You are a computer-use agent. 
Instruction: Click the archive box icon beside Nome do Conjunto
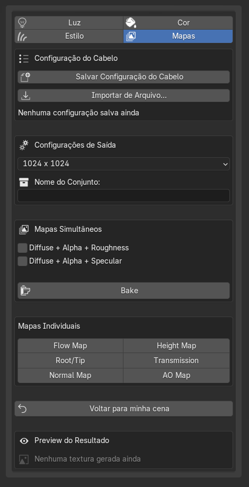click(x=24, y=182)
